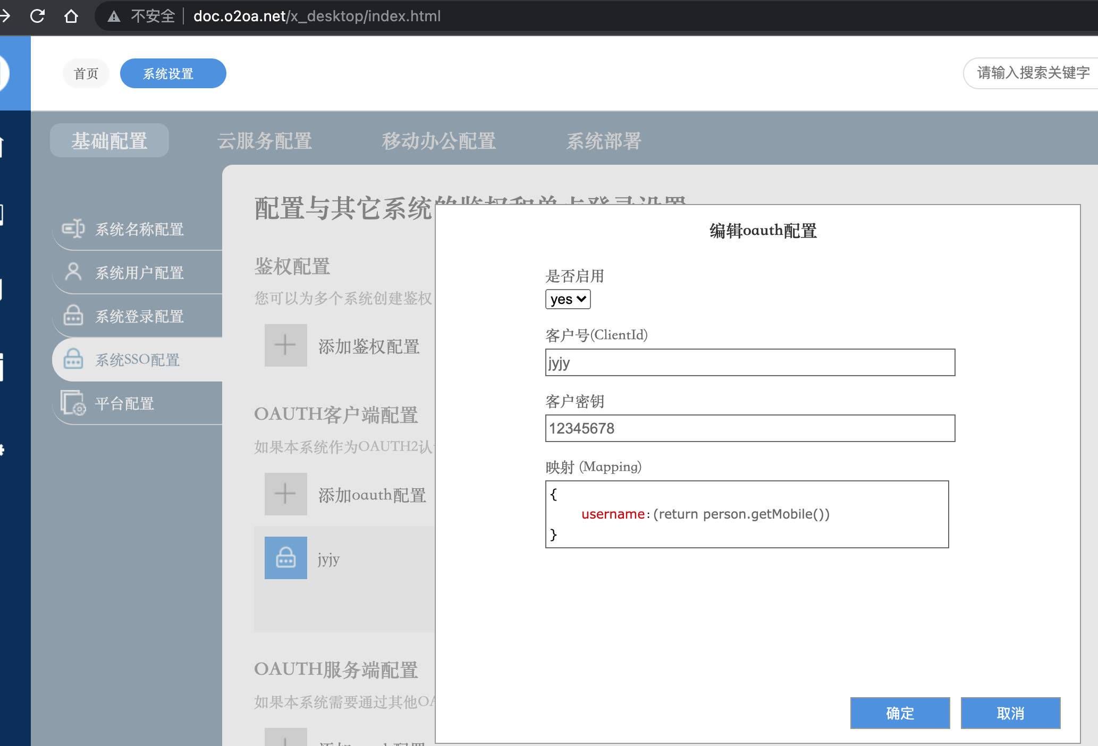Click the browser reload icon
Screen dimensions: 1098x746
pyautogui.click(x=37, y=16)
